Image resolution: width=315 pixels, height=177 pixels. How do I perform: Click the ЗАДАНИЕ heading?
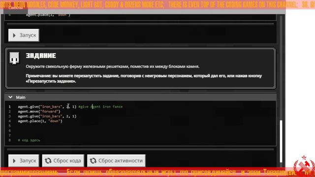tap(41, 56)
